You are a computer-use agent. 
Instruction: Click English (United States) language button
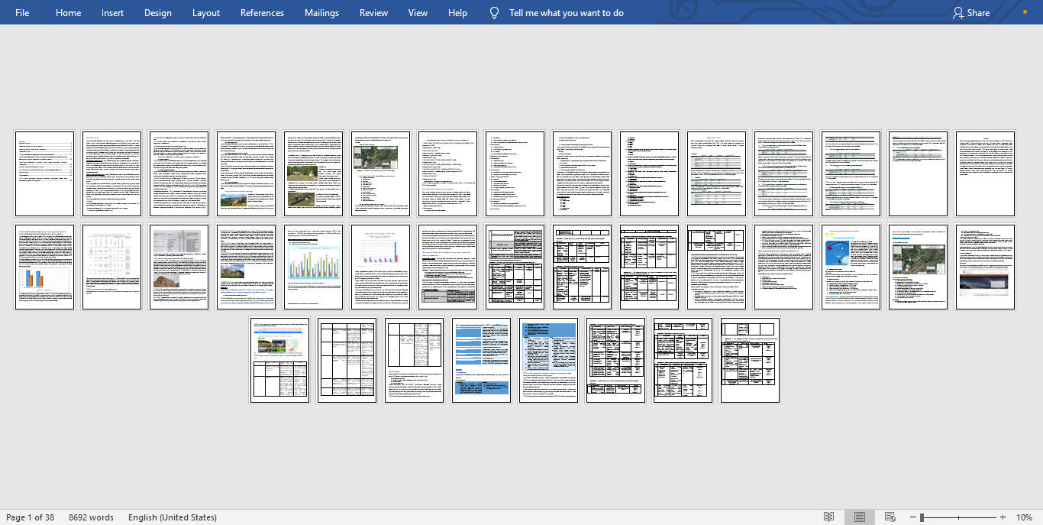173,517
